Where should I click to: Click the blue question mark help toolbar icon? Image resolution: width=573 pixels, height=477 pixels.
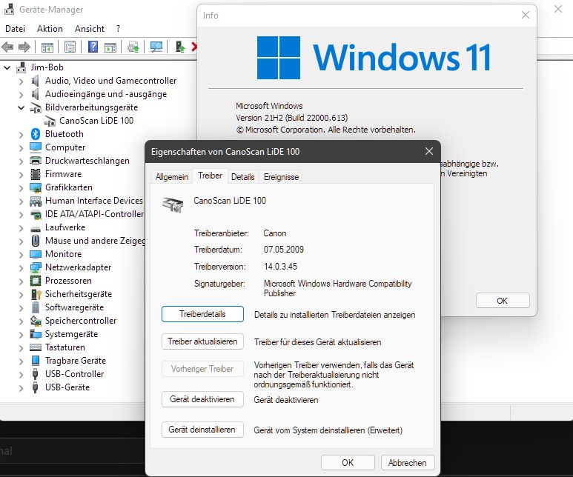click(93, 47)
